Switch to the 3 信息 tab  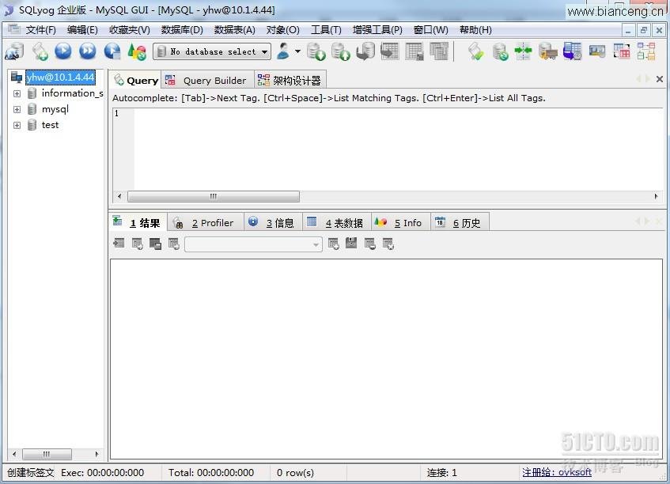click(x=273, y=222)
